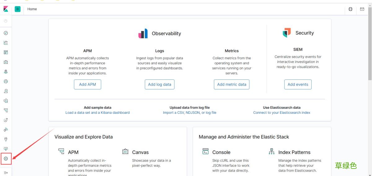Open Logs from the sidebar

(6, 101)
